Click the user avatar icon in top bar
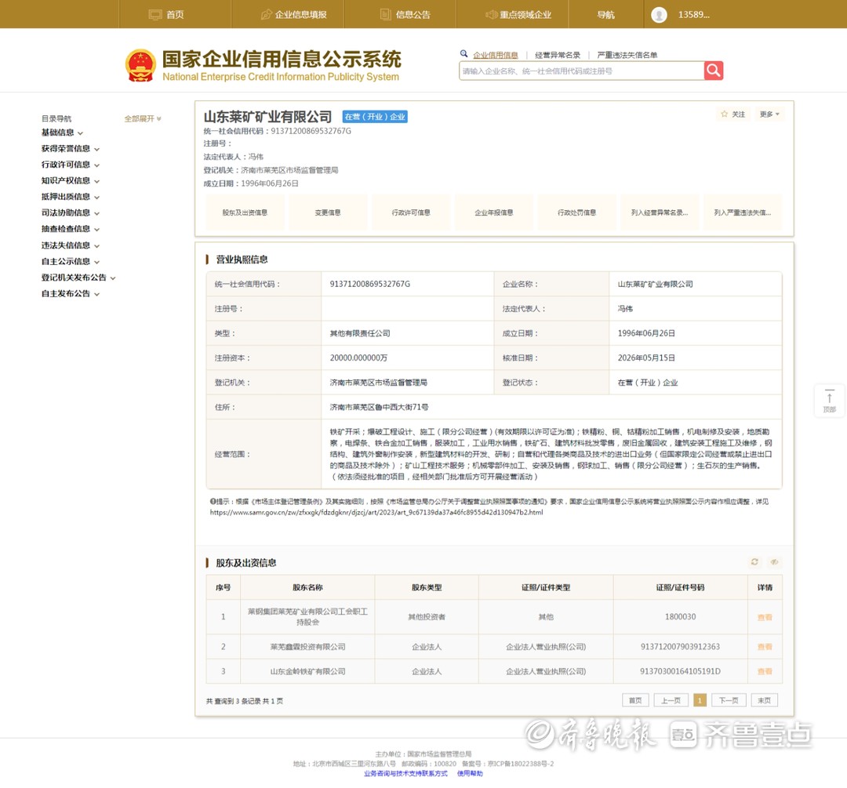This screenshot has width=847, height=788. 659,15
